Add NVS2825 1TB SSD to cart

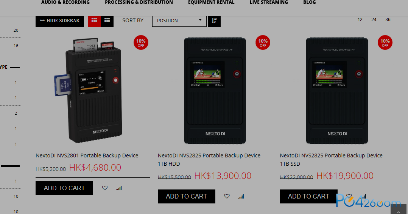point(308,196)
